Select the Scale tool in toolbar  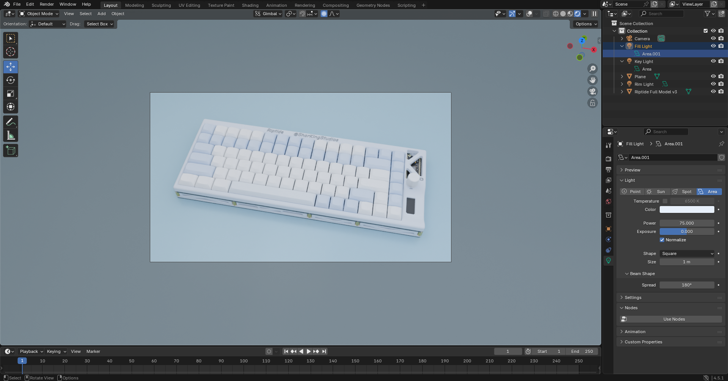pyautogui.click(x=11, y=94)
